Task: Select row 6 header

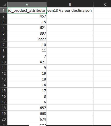Action: click(4, 39)
